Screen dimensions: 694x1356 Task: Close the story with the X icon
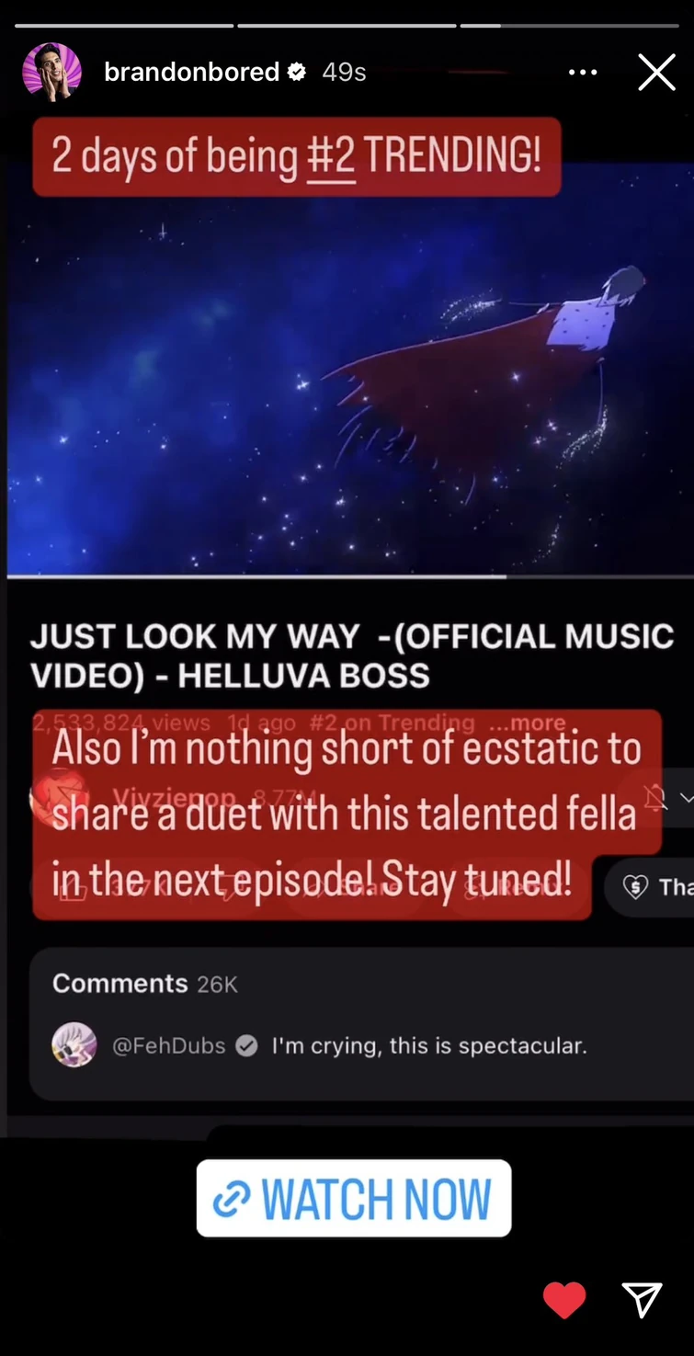click(656, 72)
